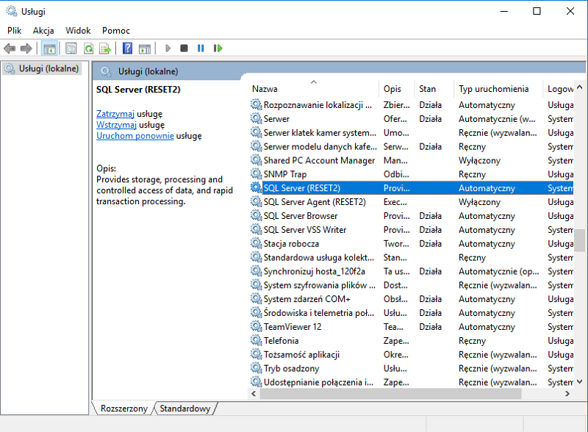The height and width of the screenshot is (432, 588).
Task: Switch to the Standardowy tab
Action: click(185, 408)
